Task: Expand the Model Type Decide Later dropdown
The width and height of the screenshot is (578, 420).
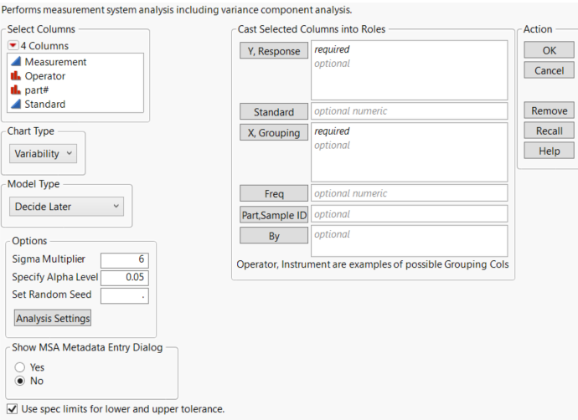Action: 69,206
